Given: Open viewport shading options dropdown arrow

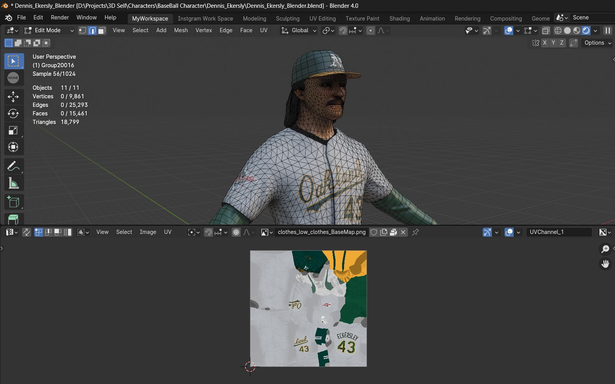Looking at the screenshot, I should [596, 30].
